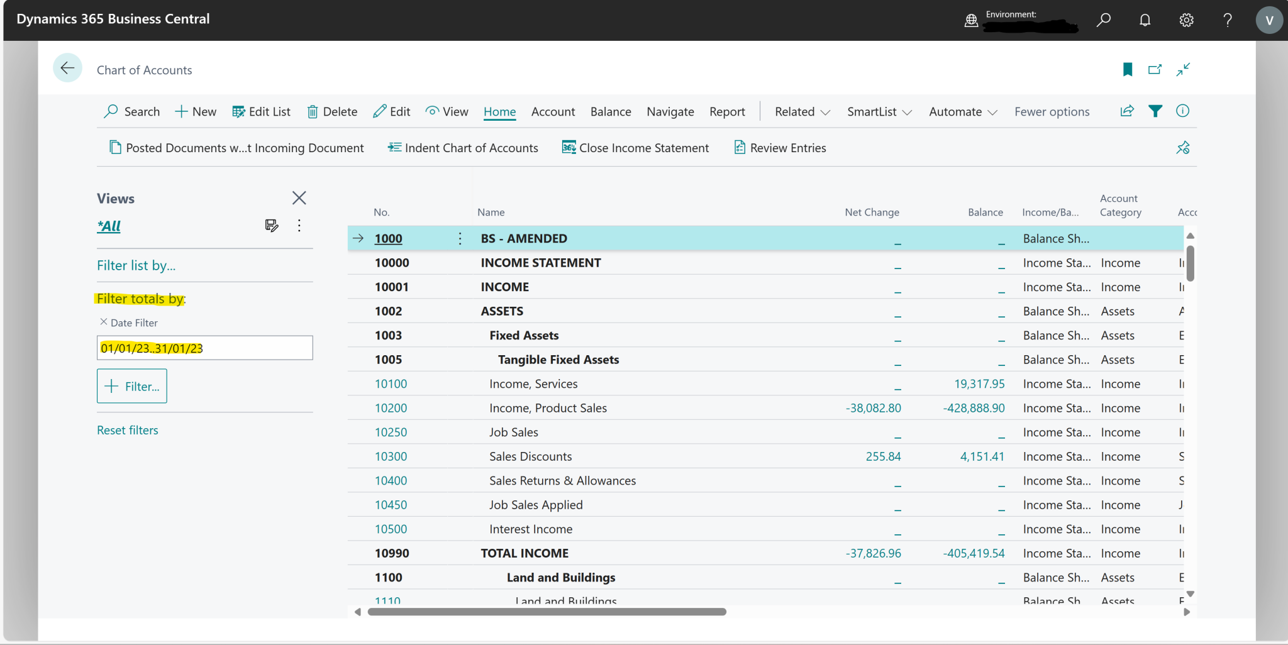Image resolution: width=1288 pixels, height=645 pixels.
Task: Remove the Date Filter with X
Action: (x=104, y=322)
